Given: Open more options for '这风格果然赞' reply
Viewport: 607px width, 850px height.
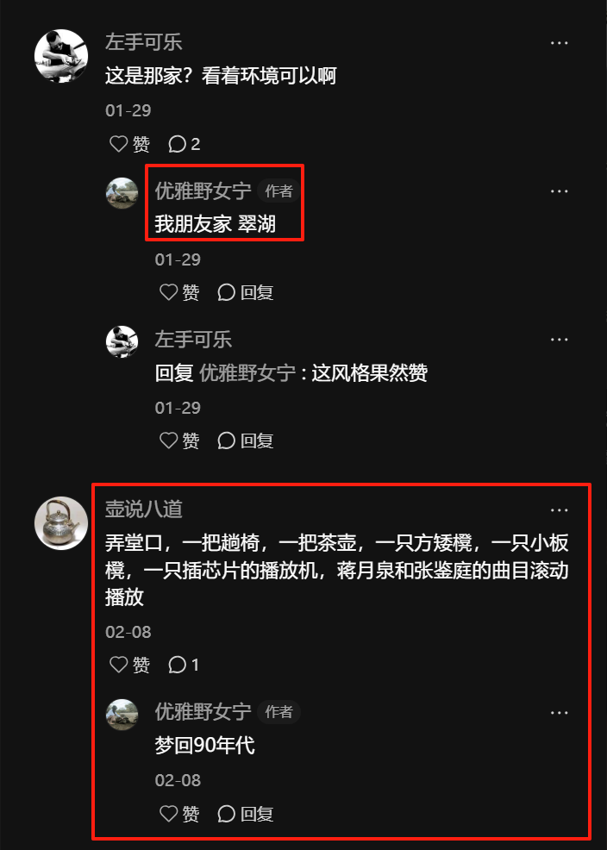Looking at the screenshot, I should pyautogui.click(x=559, y=340).
